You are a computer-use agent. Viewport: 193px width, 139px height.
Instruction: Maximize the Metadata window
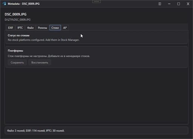[x=179, y=4]
